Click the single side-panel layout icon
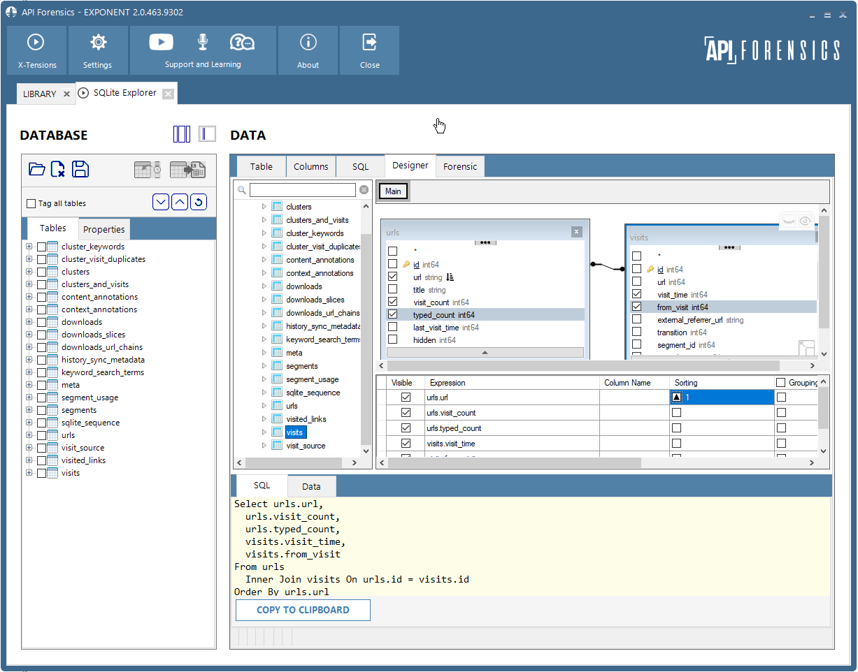The width and height of the screenshot is (858, 672). coord(207,134)
